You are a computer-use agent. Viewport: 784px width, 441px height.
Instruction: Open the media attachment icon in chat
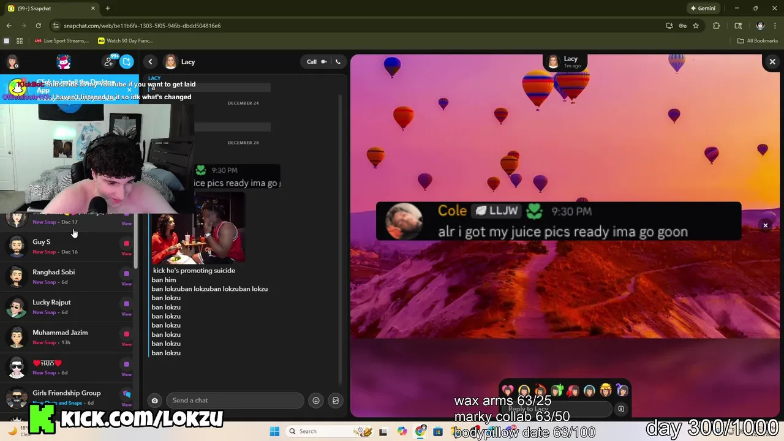click(336, 401)
